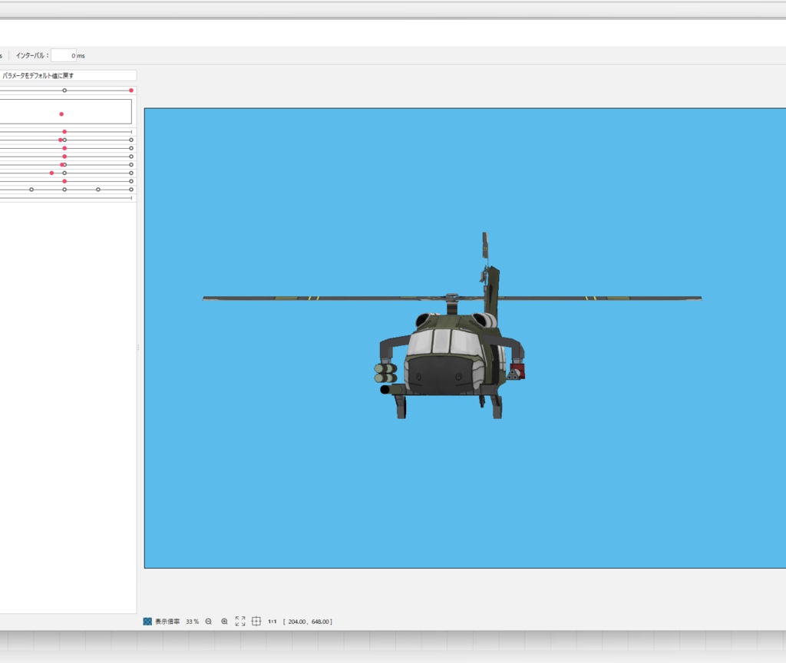The height and width of the screenshot is (663, 786).
Task: Click the インターバル ms input field
Action: [x=64, y=55]
